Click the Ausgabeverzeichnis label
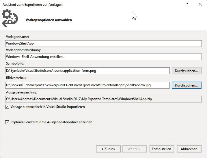Viewport: 207px width, 158px height. (21, 92)
